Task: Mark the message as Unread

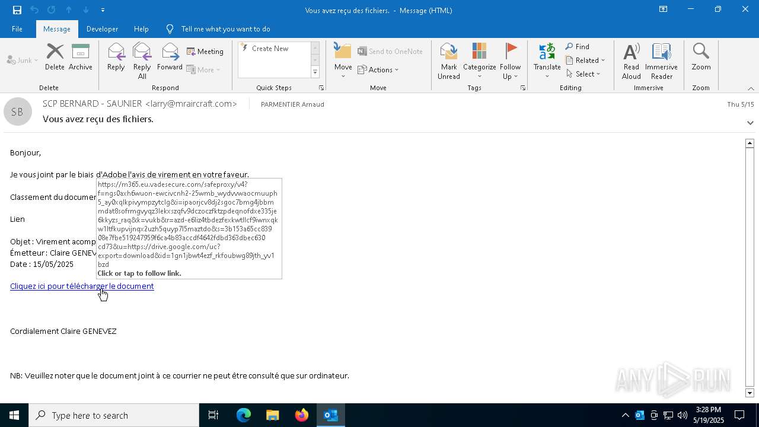Action: pyautogui.click(x=448, y=61)
